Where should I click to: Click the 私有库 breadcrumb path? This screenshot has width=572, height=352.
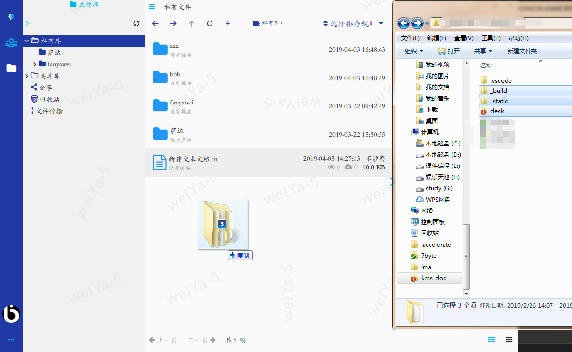[x=267, y=23]
